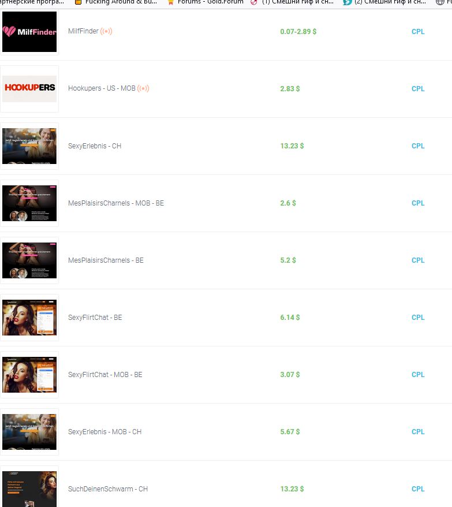452x507 pixels.
Task: Click the live-signal icon beside MilfFinder
Action: click(106, 31)
